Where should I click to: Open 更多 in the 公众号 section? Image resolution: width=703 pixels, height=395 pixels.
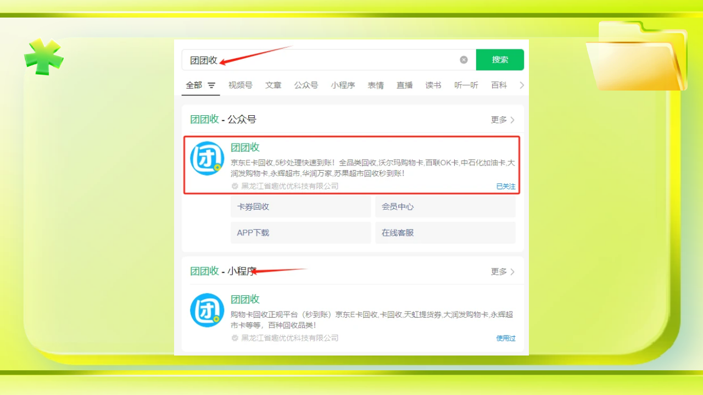(x=503, y=120)
